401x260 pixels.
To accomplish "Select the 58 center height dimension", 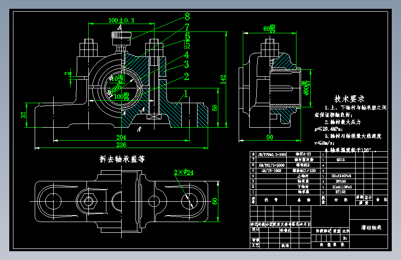I will tap(215, 108).
